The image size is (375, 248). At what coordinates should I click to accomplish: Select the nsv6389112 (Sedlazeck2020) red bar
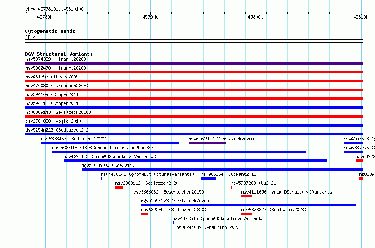pos(119,187)
